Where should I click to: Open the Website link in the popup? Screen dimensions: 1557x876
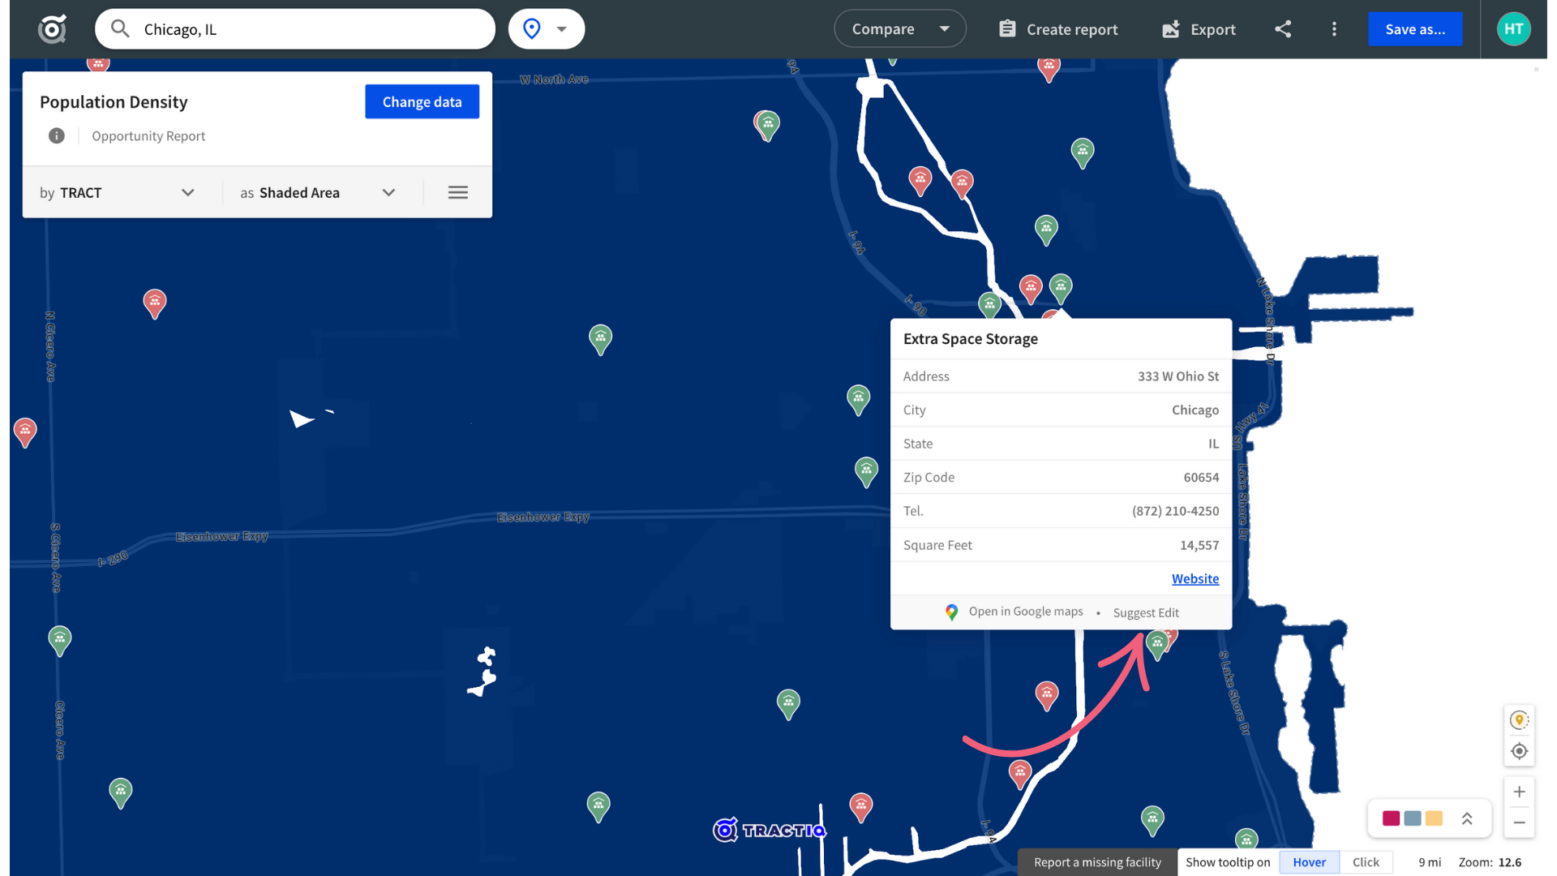[1195, 578]
